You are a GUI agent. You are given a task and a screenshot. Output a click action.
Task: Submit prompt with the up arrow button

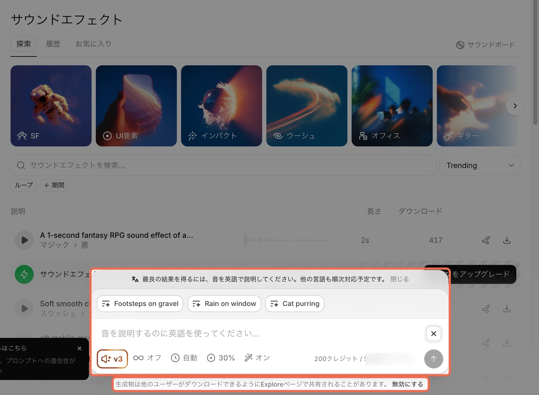(x=433, y=359)
